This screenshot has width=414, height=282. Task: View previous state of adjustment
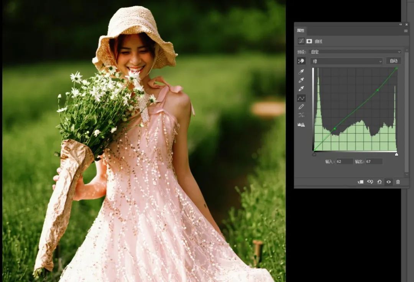tap(370, 182)
